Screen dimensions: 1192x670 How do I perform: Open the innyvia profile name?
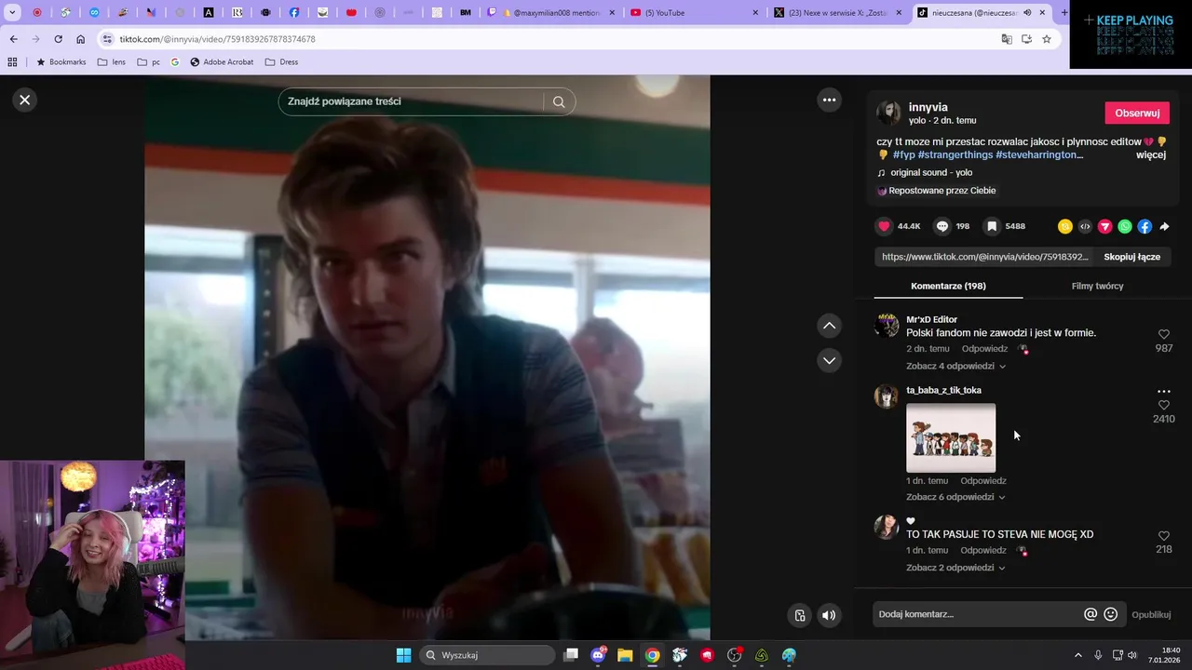[928, 107]
